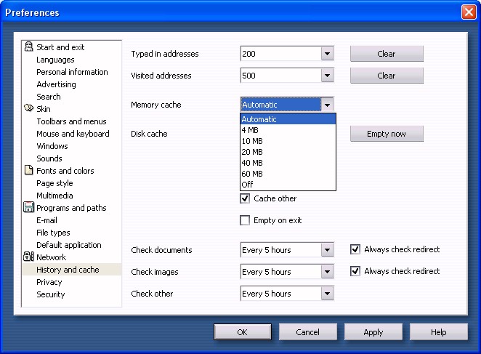The width and height of the screenshot is (481, 354).
Task: Click the Network category icon
Action: point(28,257)
